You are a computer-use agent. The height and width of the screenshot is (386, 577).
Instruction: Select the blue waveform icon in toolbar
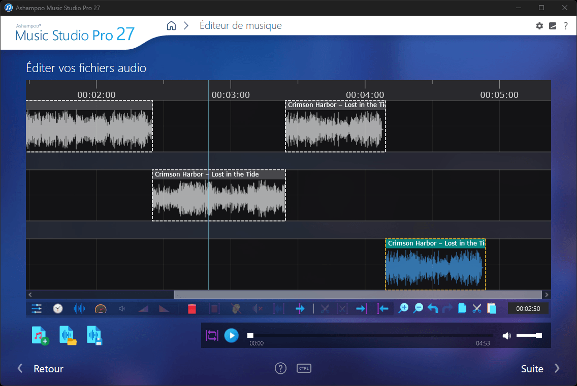[x=79, y=308]
